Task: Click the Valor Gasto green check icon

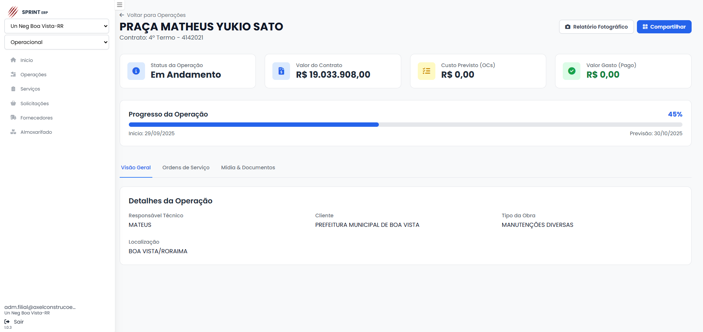Action: (x=572, y=71)
